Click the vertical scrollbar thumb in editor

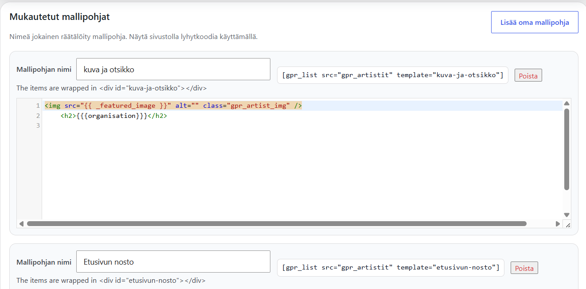(566, 149)
